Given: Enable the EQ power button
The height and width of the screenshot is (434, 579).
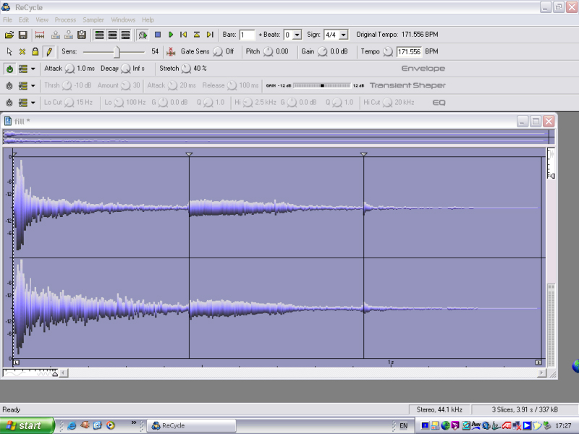Looking at the screenshot, I should (x=9, y=103).
